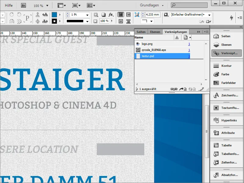Open the Farbfelder panel
Image resolution: width=244 pixels, height=183 pixels.
tap(226, 83)
